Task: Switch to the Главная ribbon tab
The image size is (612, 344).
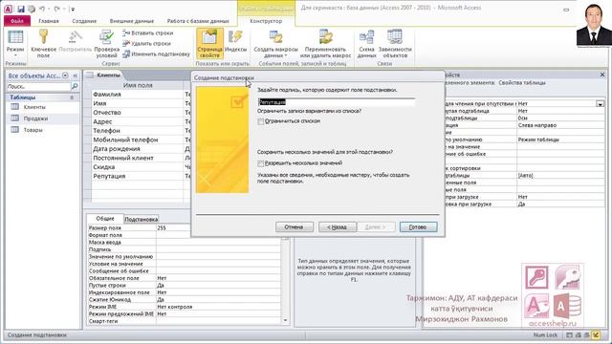Action: point(49,21)
